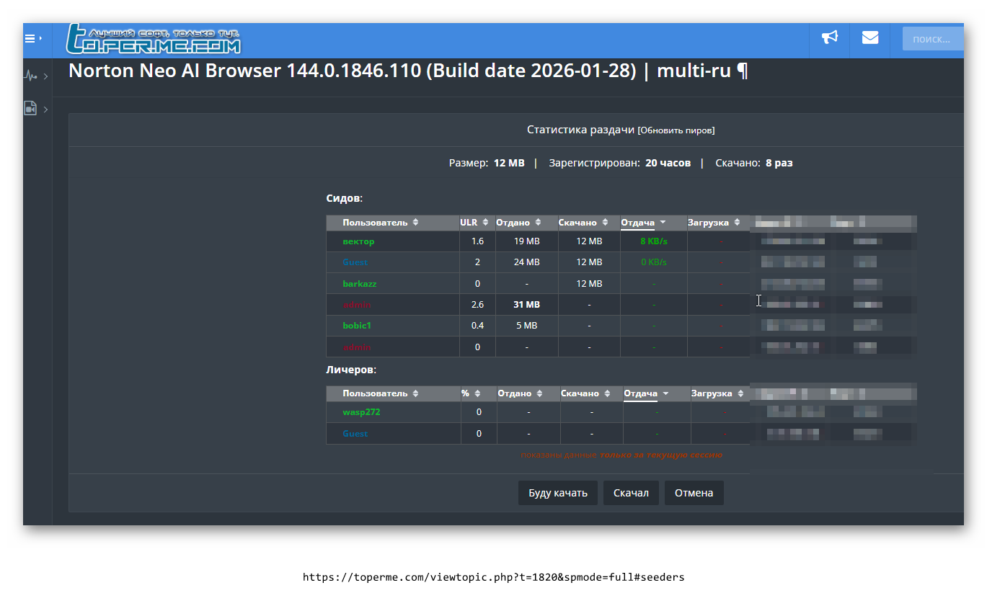This screenshot has height=606, width=987.
Task: Click the Зарегистрирован: 20 часов text
Action: (x=620, y=163)
